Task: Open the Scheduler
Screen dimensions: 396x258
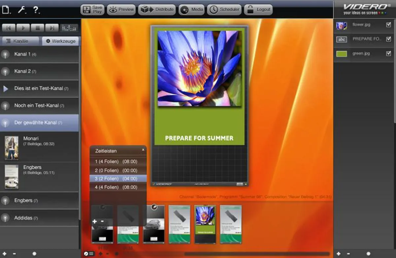Action: (224, 10)
